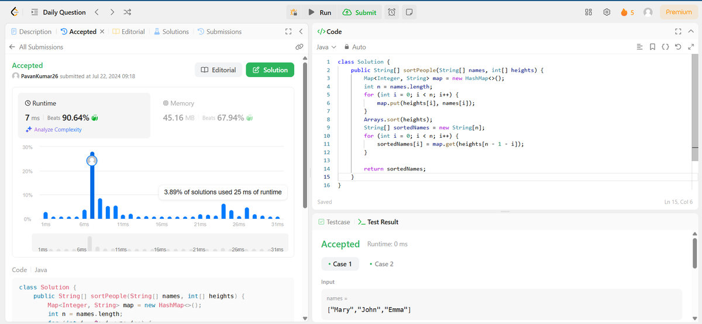702x324 pixels.
Task: Open the curly braces snippet icon
Action: (x=665, y=47)
